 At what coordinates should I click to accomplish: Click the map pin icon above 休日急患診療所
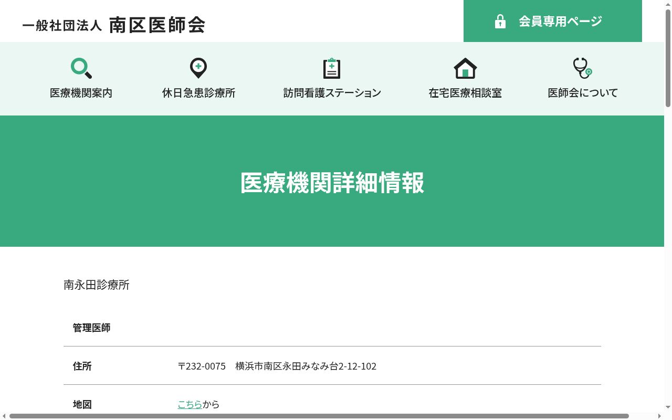point(198,68)
